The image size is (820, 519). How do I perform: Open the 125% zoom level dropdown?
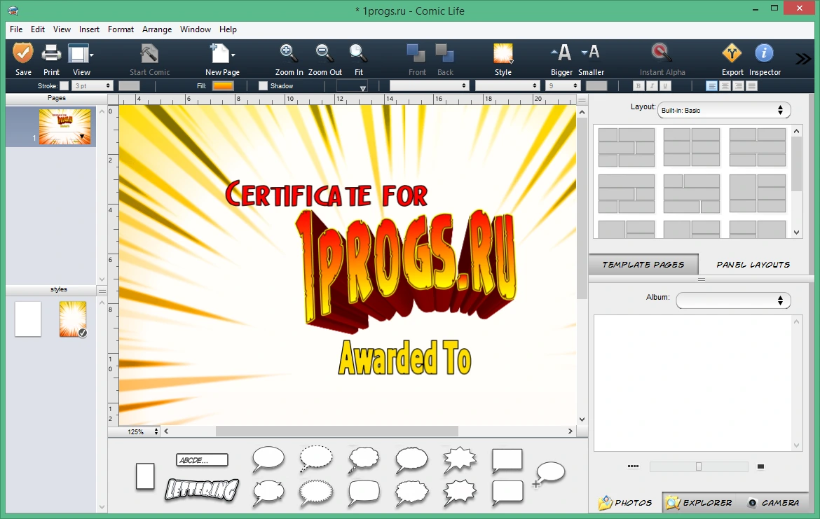click(x=140, y=431)
